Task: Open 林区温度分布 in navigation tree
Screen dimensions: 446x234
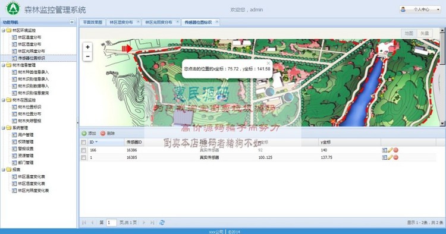Action: tap(30, 37)
